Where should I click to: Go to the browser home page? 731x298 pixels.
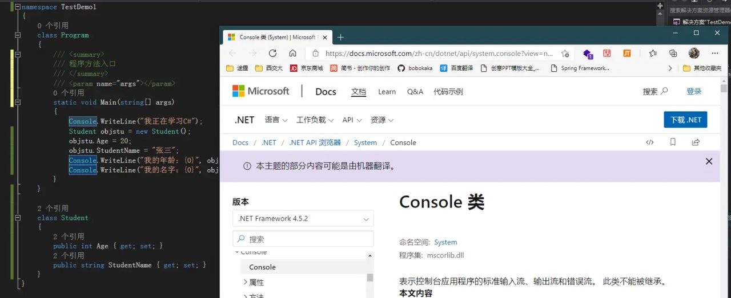(x=292, y=53)
